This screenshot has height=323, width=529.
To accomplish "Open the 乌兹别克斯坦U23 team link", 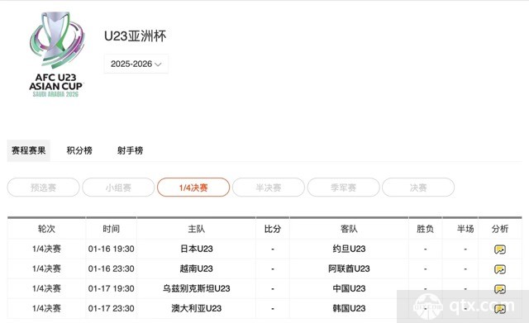I will (197, 288).
